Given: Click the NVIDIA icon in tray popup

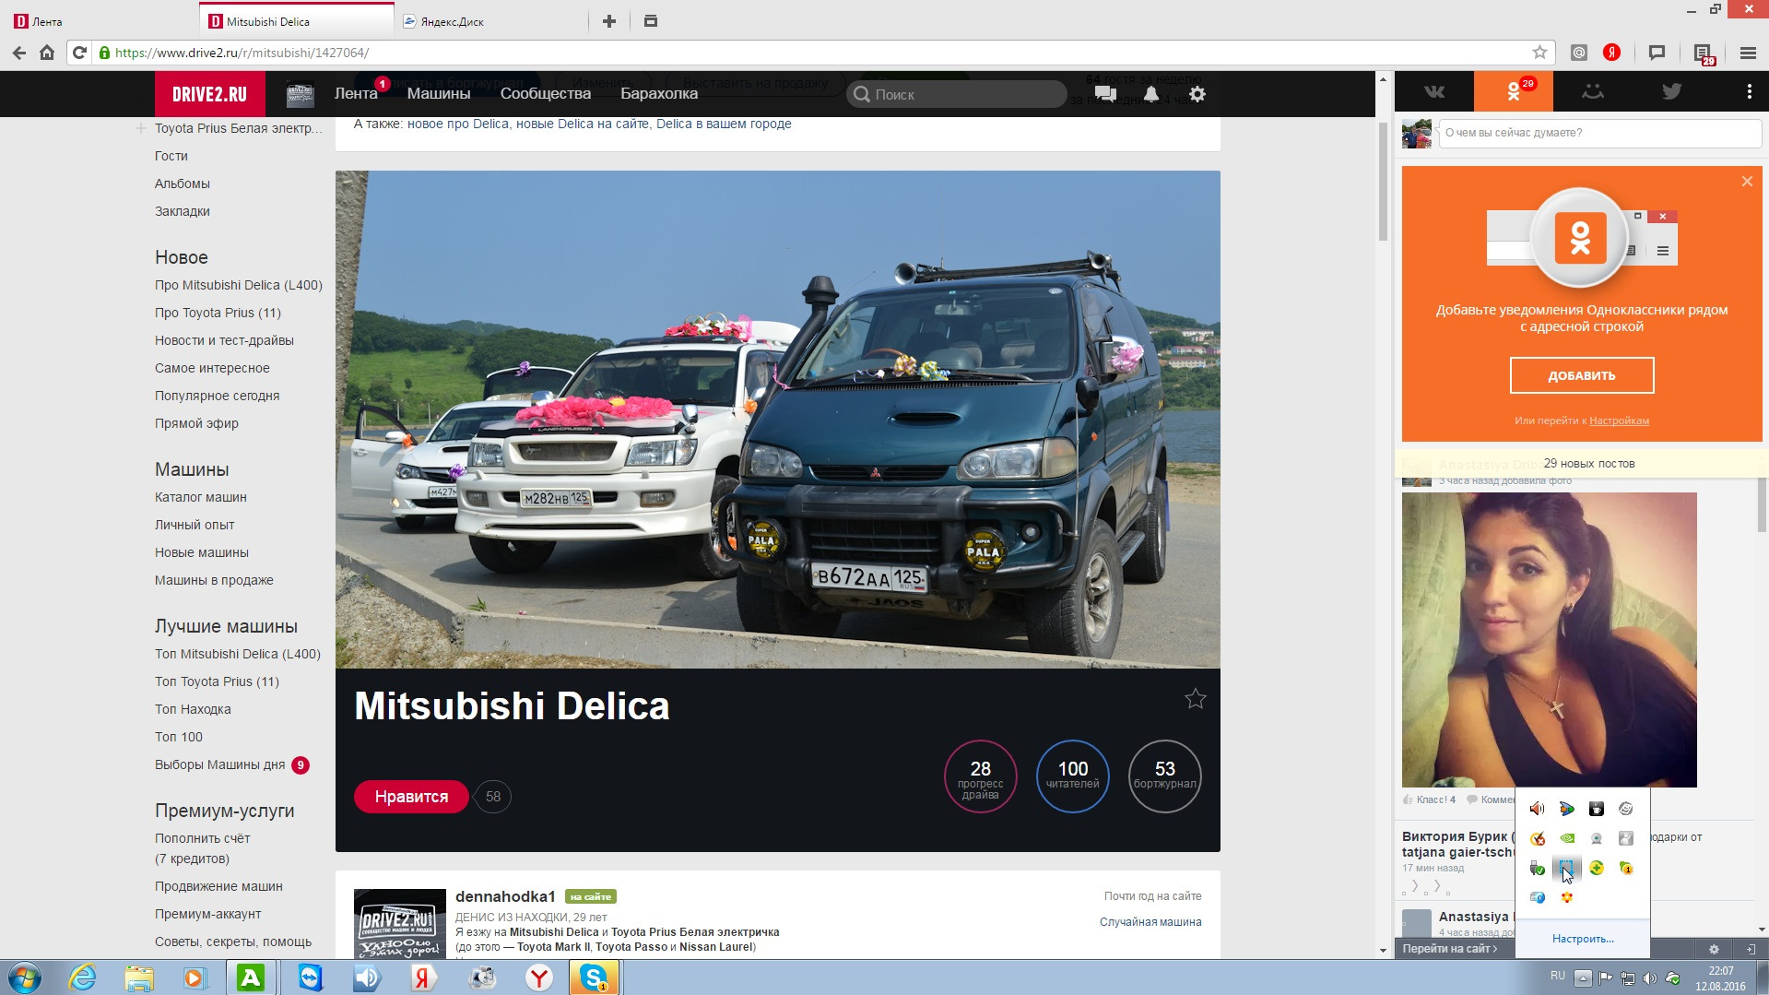Looking at the screenshot, I should click(x=1567, y=838).
